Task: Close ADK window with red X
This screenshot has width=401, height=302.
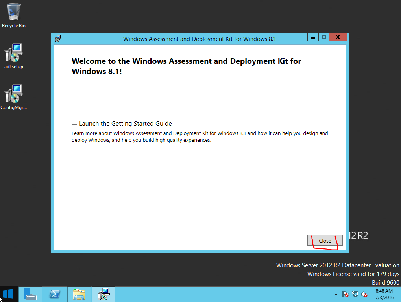Action: [x=338, y=37]
